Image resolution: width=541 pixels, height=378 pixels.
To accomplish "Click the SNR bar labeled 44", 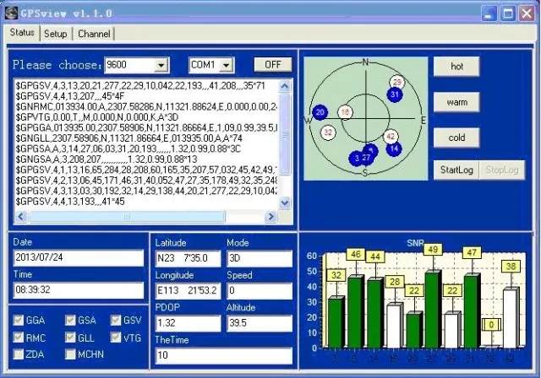I will [x=375, y=313].
